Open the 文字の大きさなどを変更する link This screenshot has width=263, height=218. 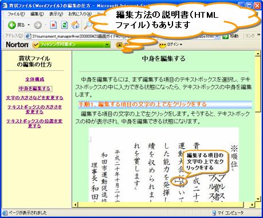tap(34, 98)
